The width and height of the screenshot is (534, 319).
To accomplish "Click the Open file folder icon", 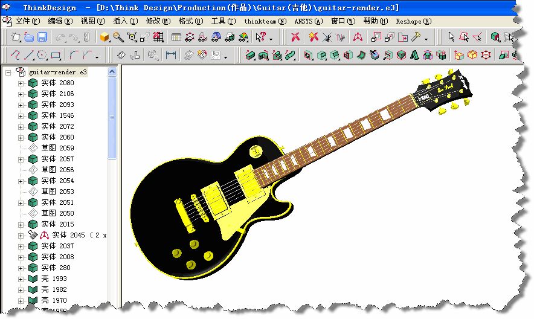I will 29,37.
